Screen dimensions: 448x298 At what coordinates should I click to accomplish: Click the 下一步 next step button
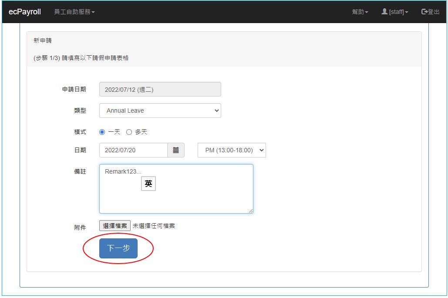(x=118, y=248)
